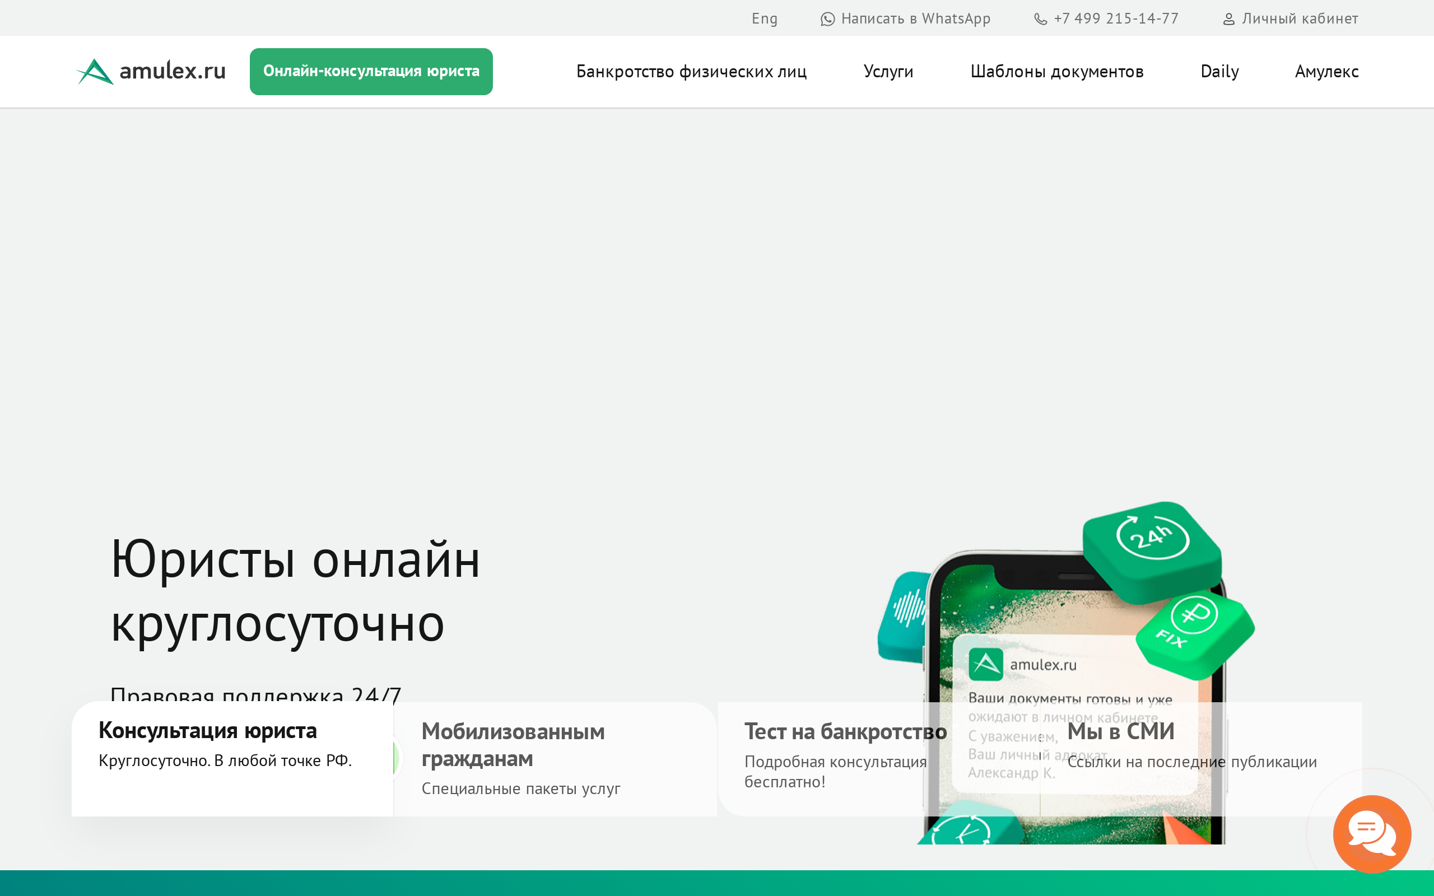Select the Мобилизованным гражданам card

[555, 759]
